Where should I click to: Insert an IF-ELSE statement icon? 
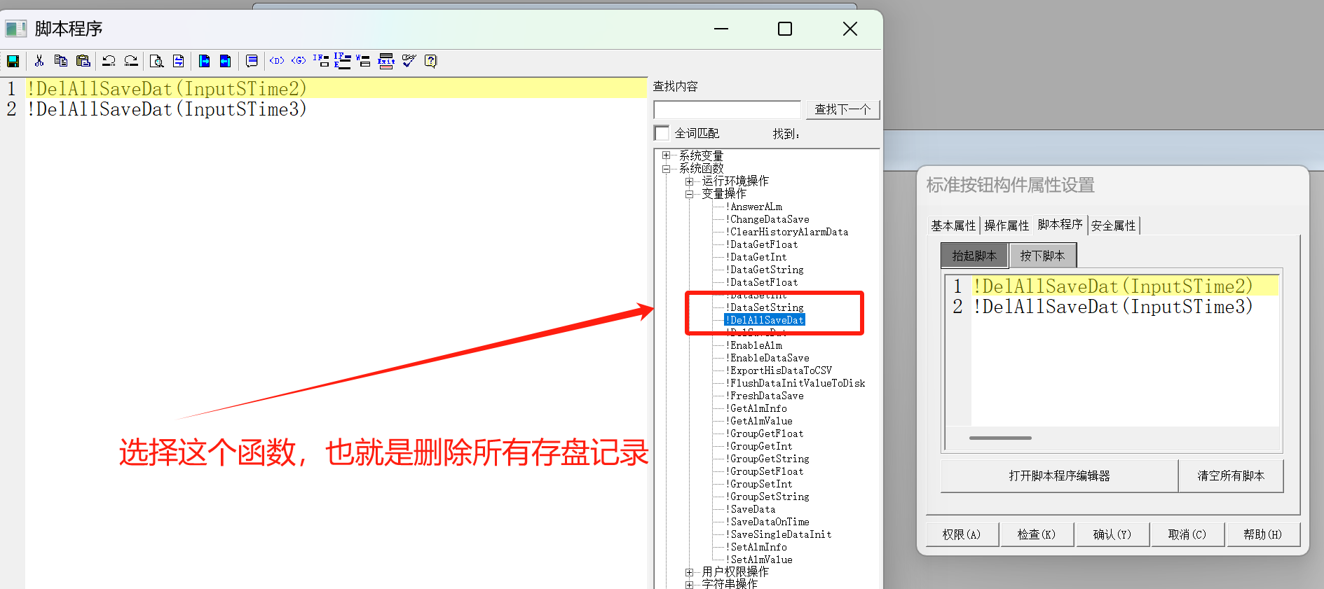click(x=342, y=61)
